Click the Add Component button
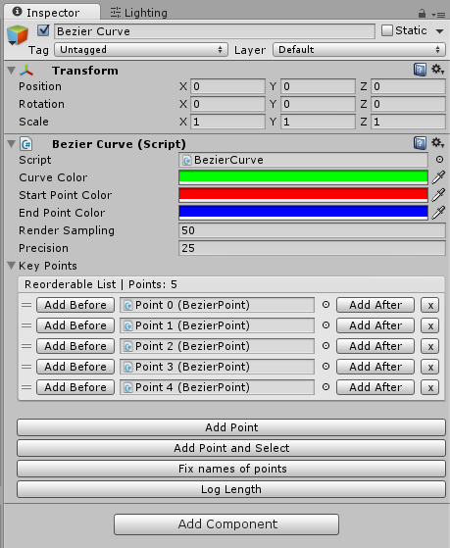This screenshot has width=450, height=548. tap(226, 524)
